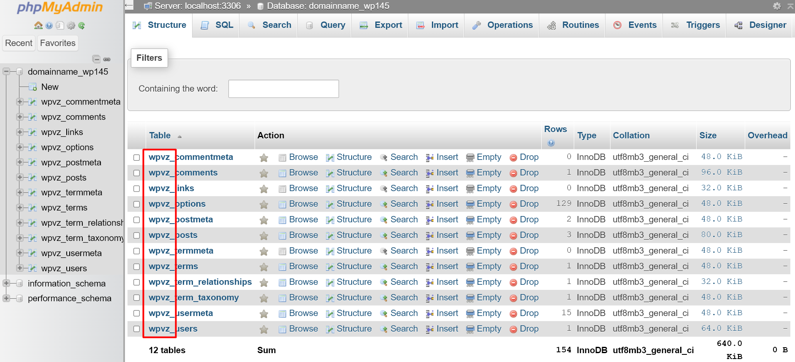Click the Insert icon for wpvz_postmeta
Image resolution: width=795 pixels, height=362 pixels.
(430, 220)
